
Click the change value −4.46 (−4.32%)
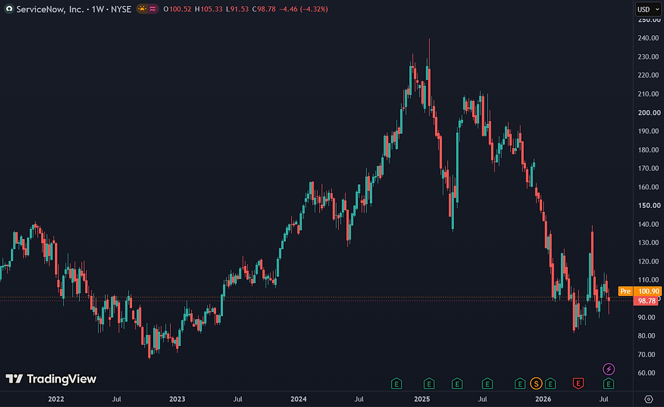point(304,9)
